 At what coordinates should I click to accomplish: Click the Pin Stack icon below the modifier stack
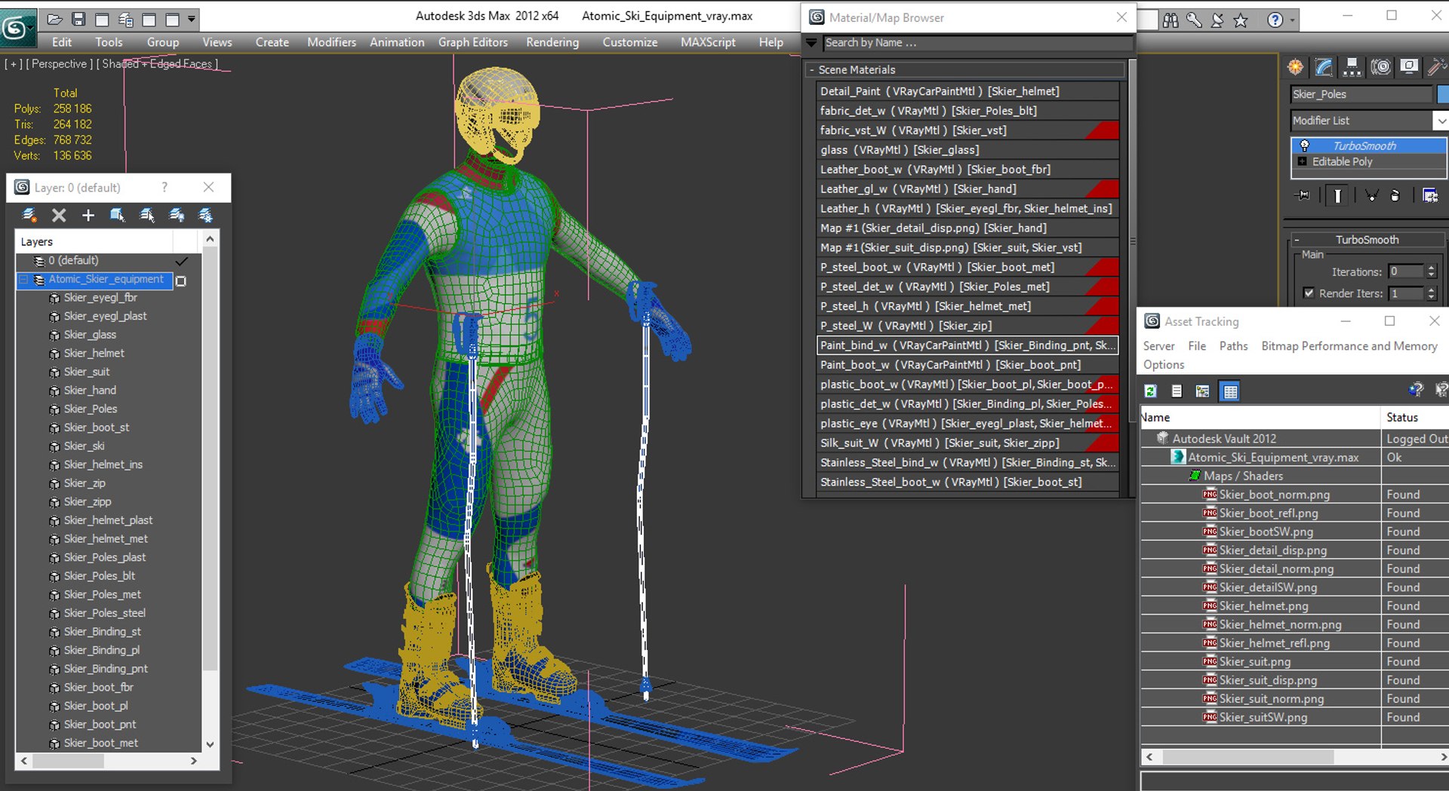click(1303, 195)
